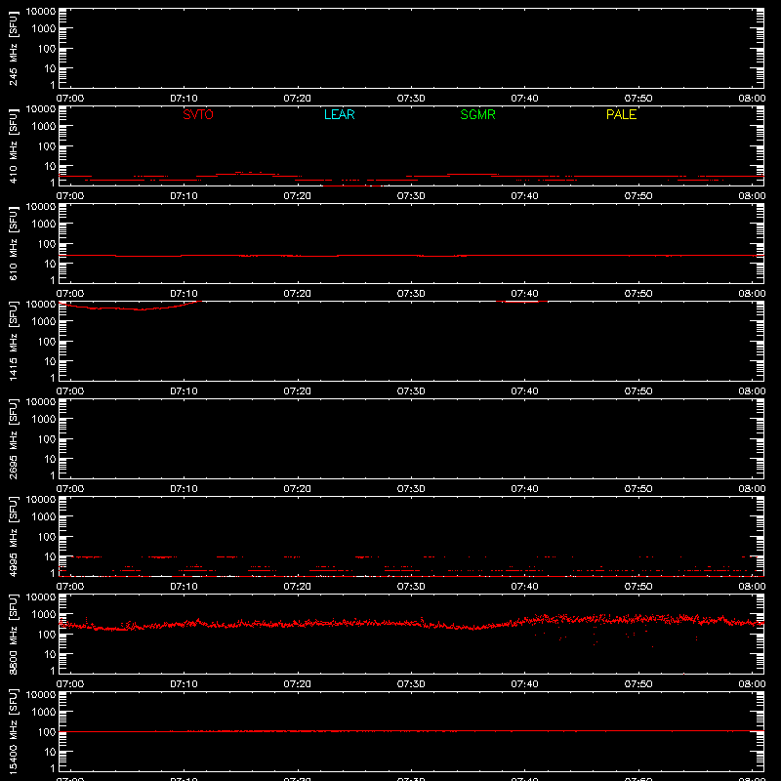Image resolution: width=781 pixels, height=781 pixels.
Task: Click the cyan LEAR station label
Action: (x=339, y=114)
